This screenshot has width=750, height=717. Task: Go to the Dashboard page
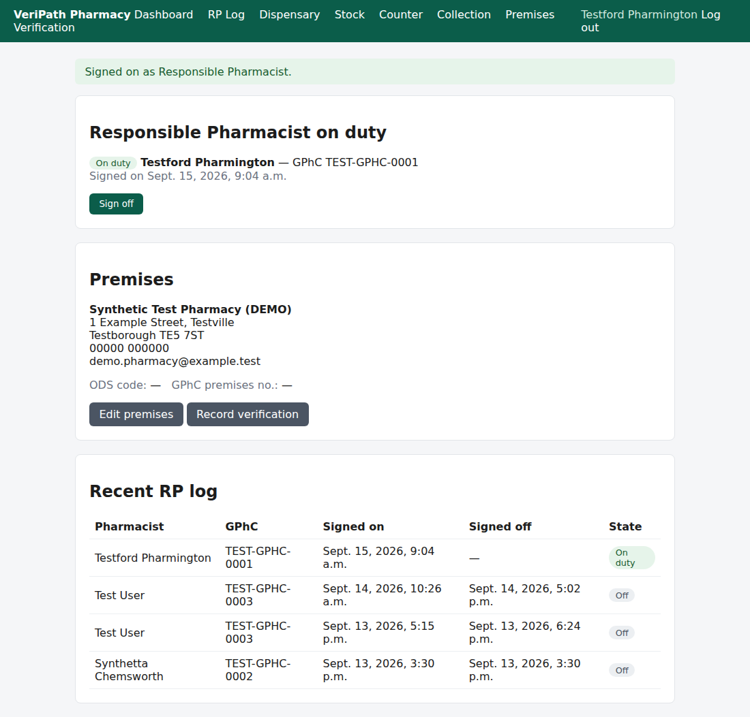pos(164,14)
